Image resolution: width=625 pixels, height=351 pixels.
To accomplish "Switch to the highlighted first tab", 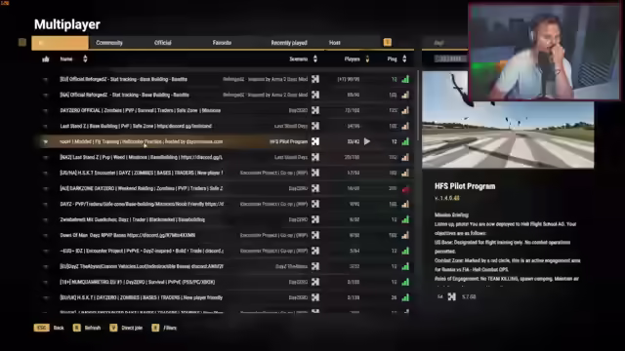I will (x=61, y=43).
